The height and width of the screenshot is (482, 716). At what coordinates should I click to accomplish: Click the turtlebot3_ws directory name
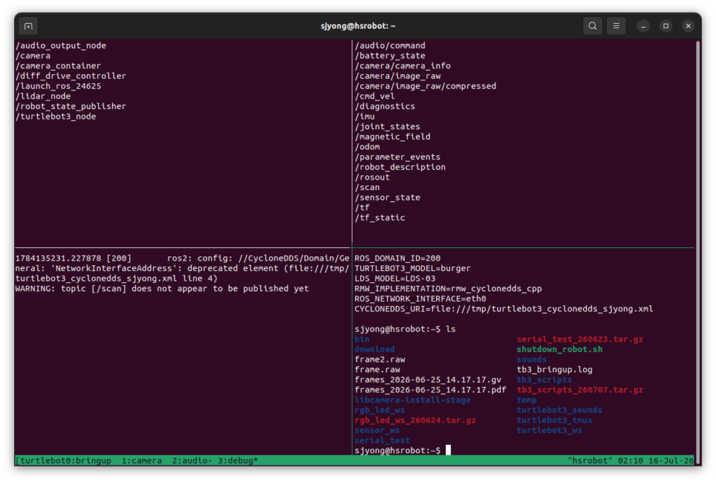pos(550,430)
